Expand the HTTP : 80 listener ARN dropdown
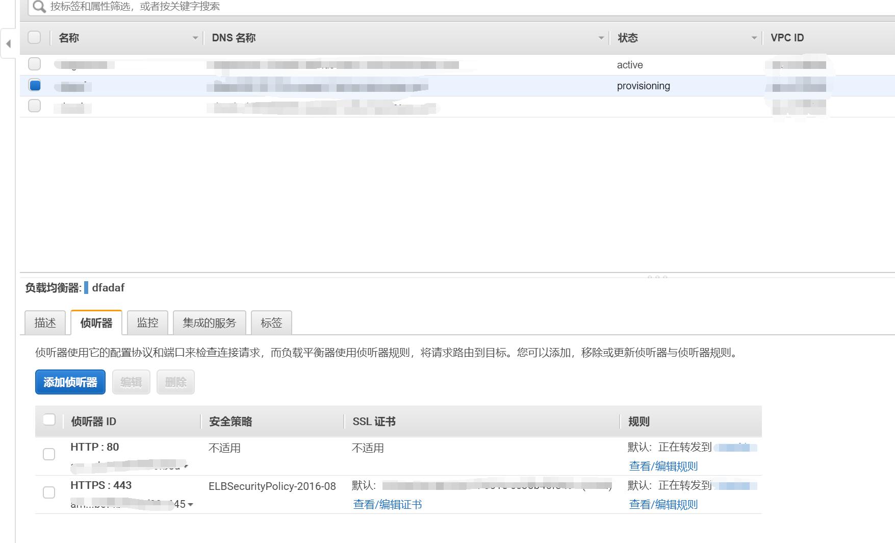 coord(187,466)
